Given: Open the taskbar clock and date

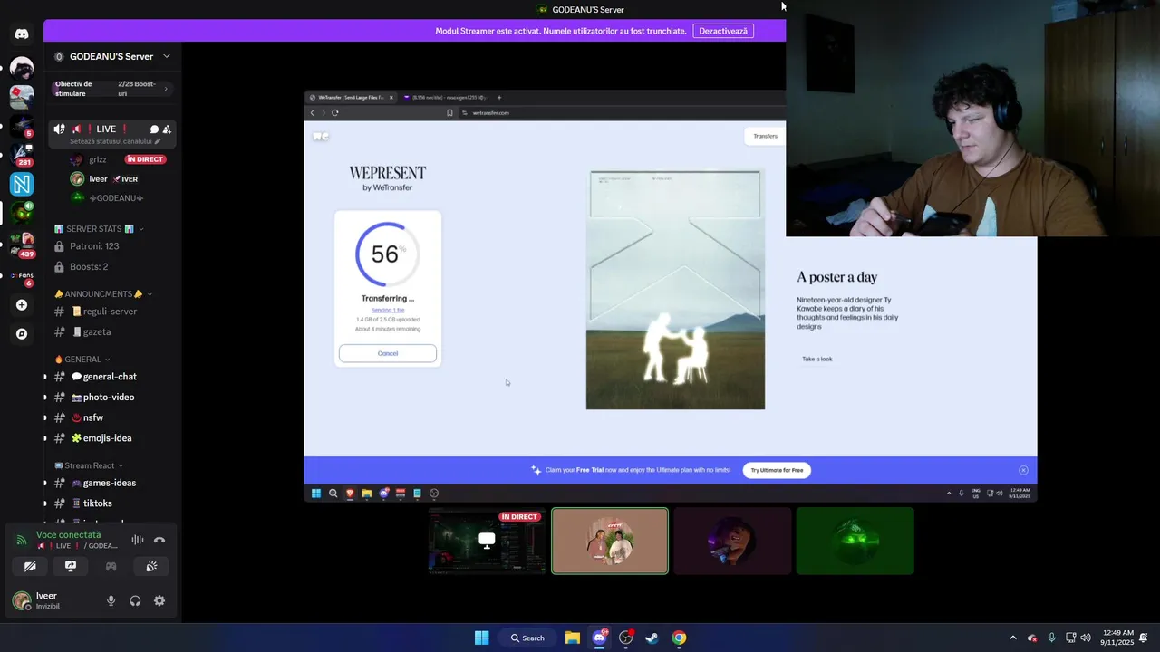Looking at the screenshot, I should click(x=1117, y=638).
